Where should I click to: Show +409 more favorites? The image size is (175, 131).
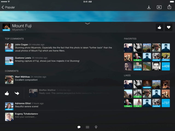click(x=166, y=66)
